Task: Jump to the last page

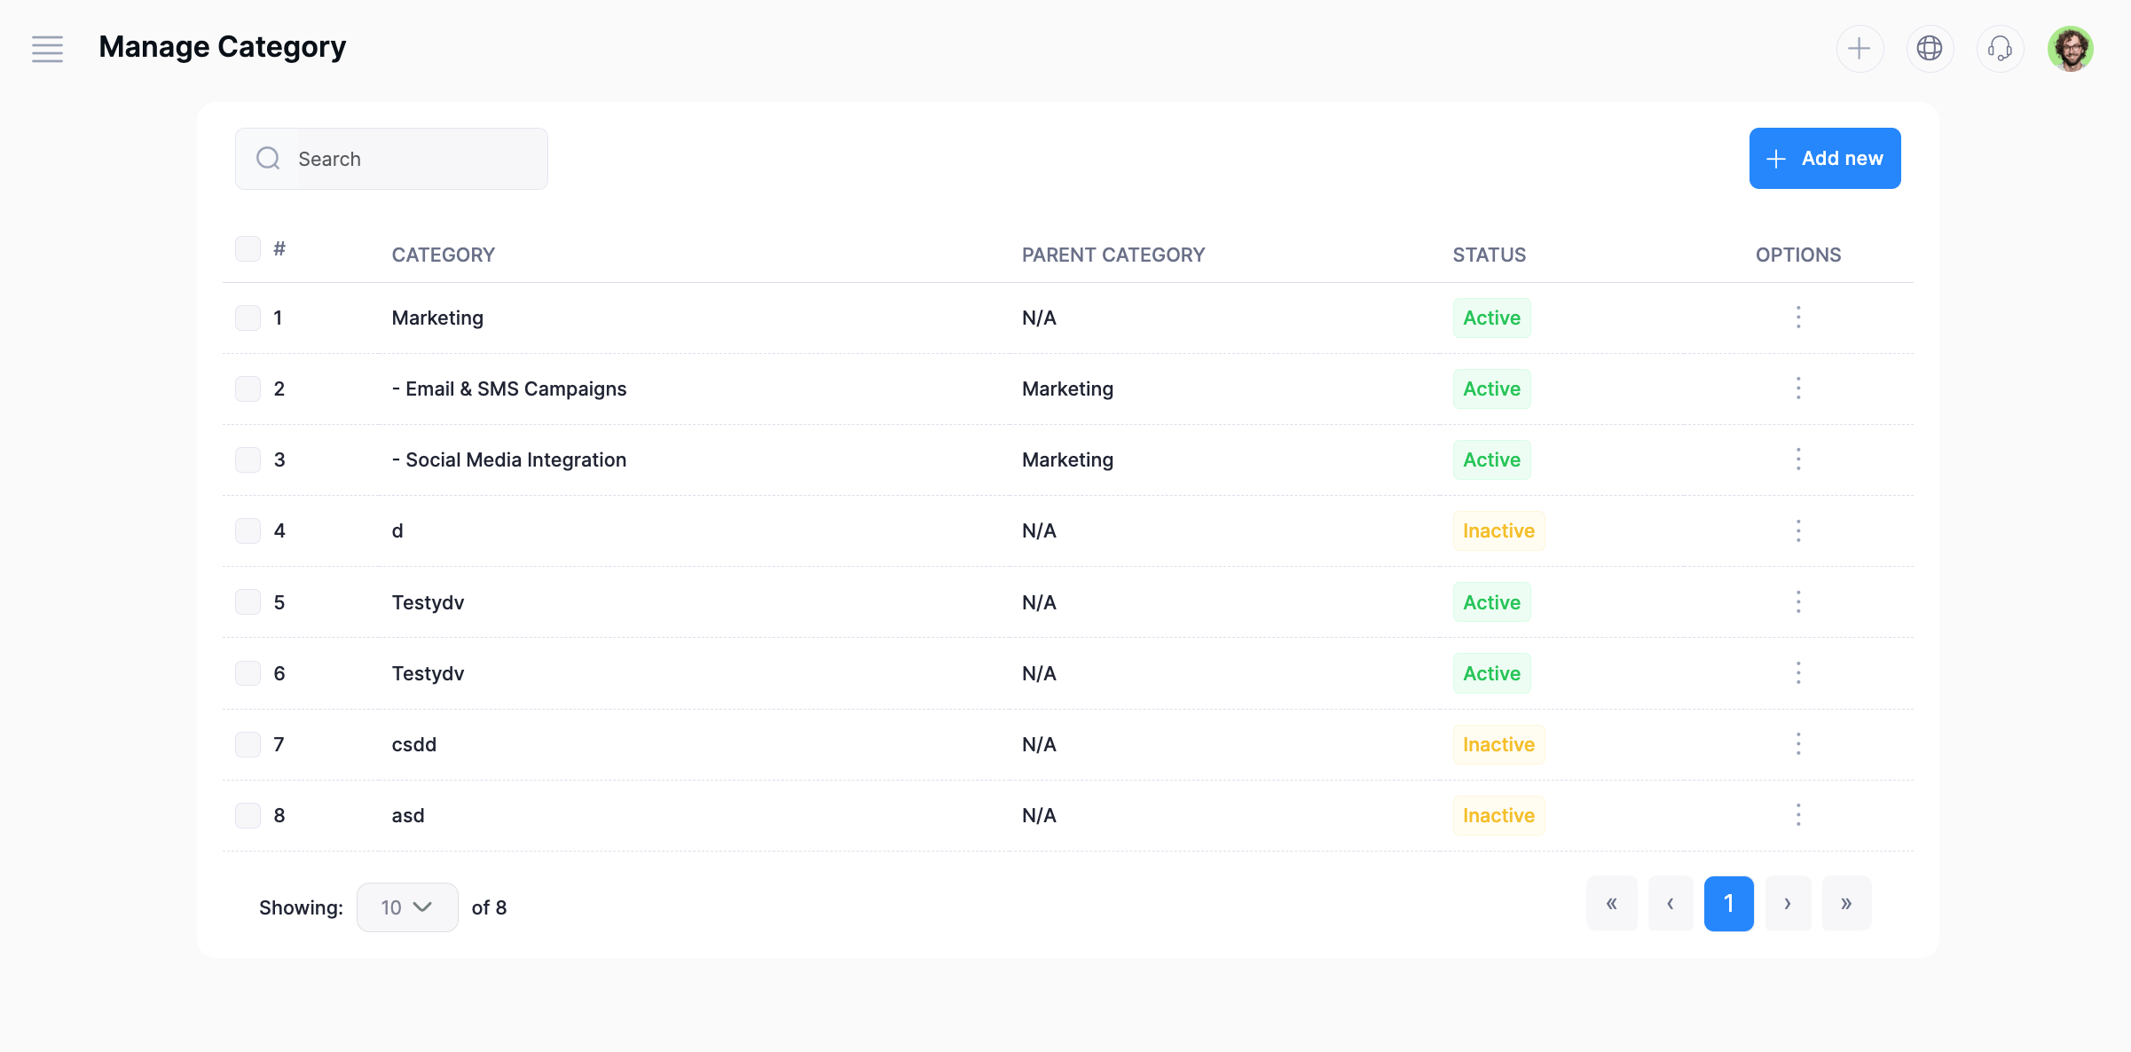Action: 1846,904
